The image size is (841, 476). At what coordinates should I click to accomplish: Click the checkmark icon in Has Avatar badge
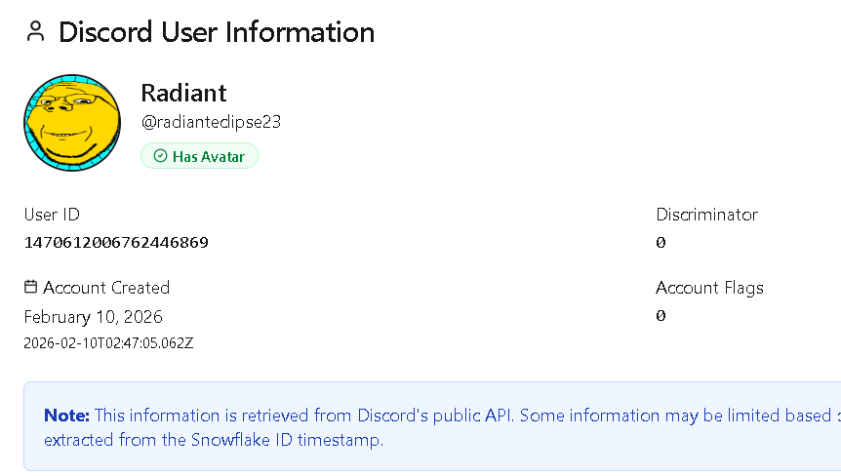click(x=160, y=156)
